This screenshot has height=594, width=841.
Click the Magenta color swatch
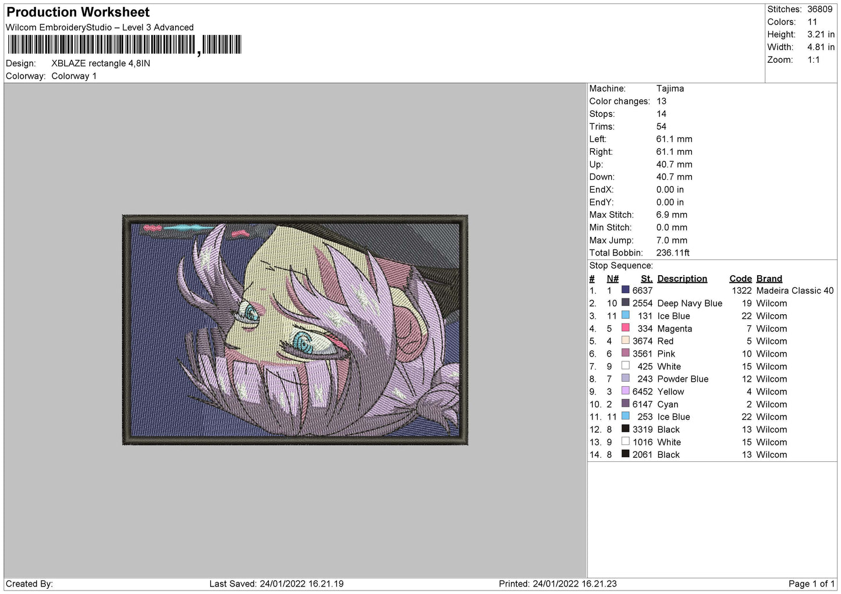[x=625, y=328]
